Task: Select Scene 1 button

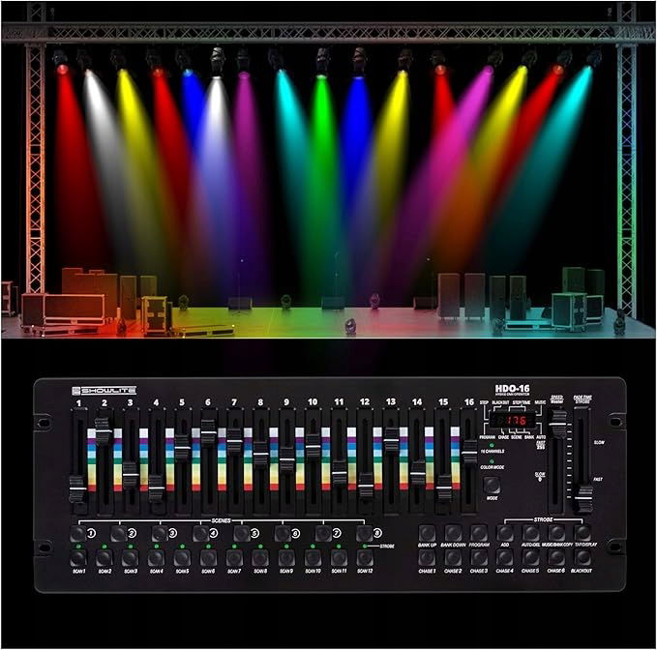Action: (76, 533)
